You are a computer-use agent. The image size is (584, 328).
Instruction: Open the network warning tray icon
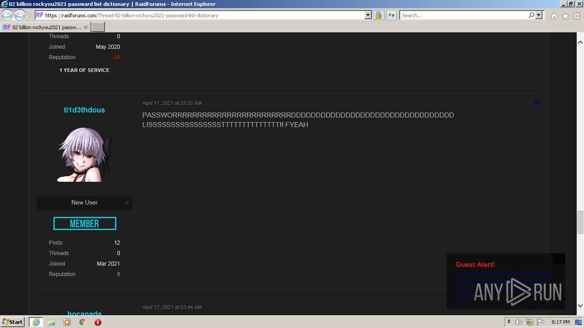coord(530,322)
